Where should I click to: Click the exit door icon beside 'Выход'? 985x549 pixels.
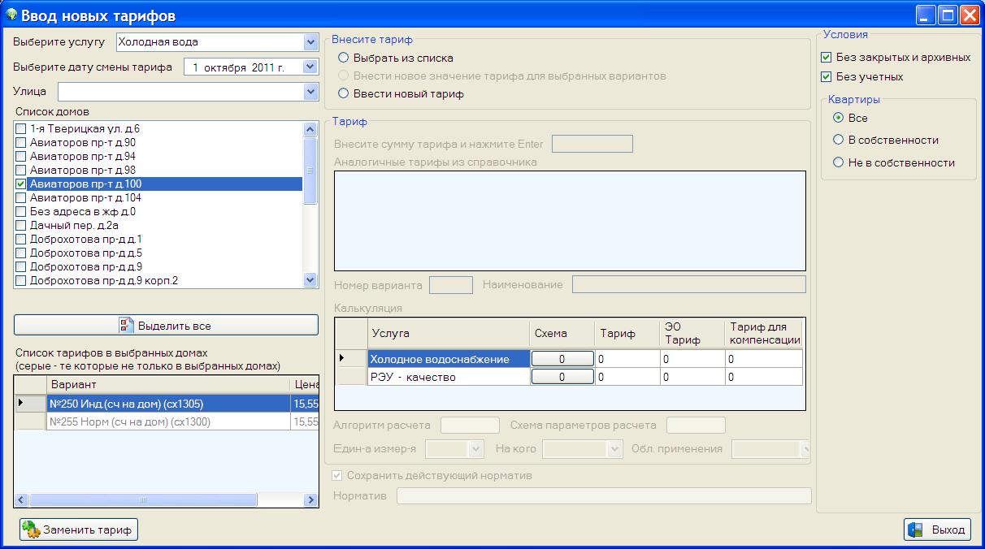(916, 530)
